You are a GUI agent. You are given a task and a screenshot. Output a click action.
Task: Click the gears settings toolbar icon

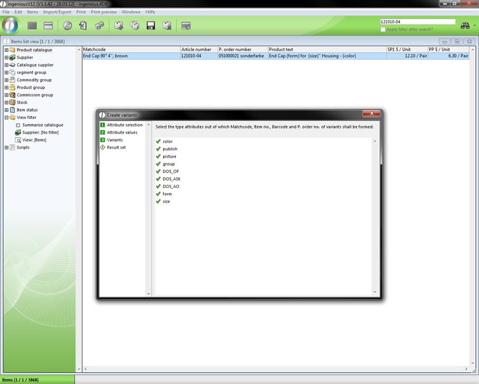100,26
